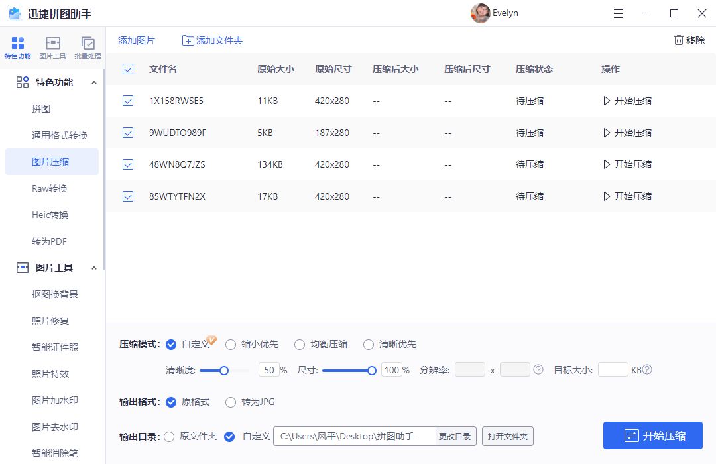Open the 图片工具 panel icon
The image size is (716, 464).
[52, 46]
